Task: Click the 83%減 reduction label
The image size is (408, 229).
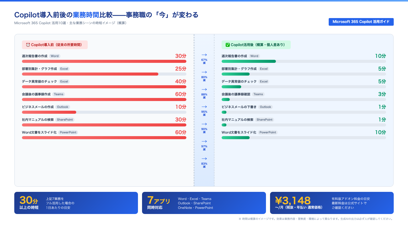Action: (204, 165)
